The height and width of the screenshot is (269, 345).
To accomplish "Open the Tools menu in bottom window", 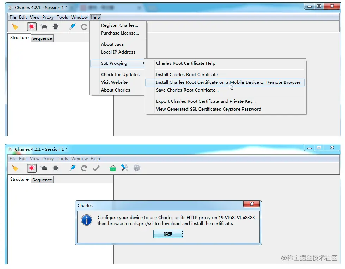I will coord(62,159).
